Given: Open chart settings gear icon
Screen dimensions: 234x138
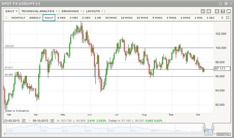Looking at the screenshot, I should pos(217,11).
